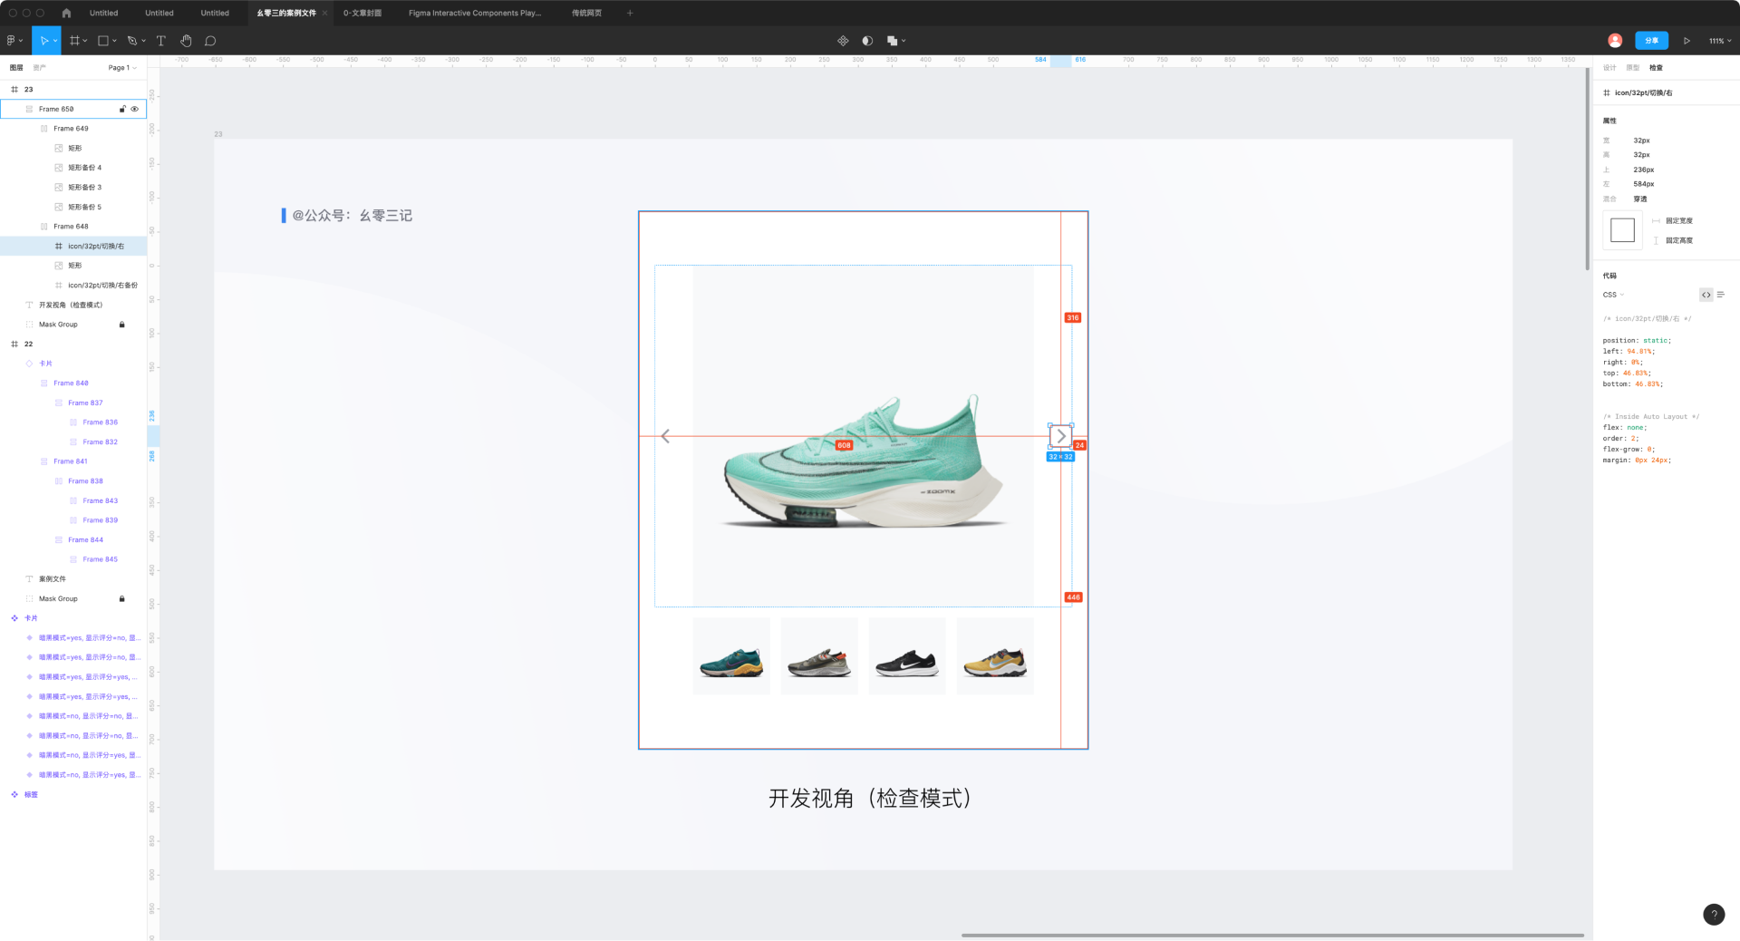Click the create component icon
This screenshot has width=1740, height=941.
click(843, 41)
